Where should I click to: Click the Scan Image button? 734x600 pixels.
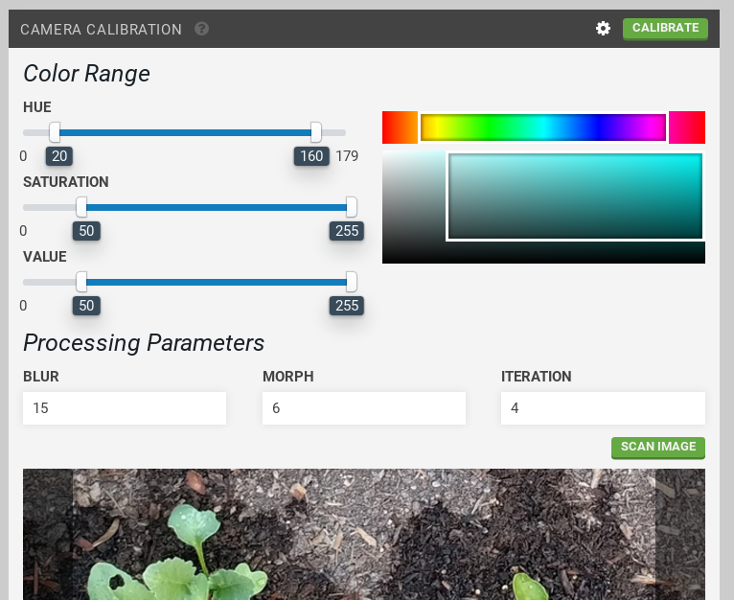658,447
